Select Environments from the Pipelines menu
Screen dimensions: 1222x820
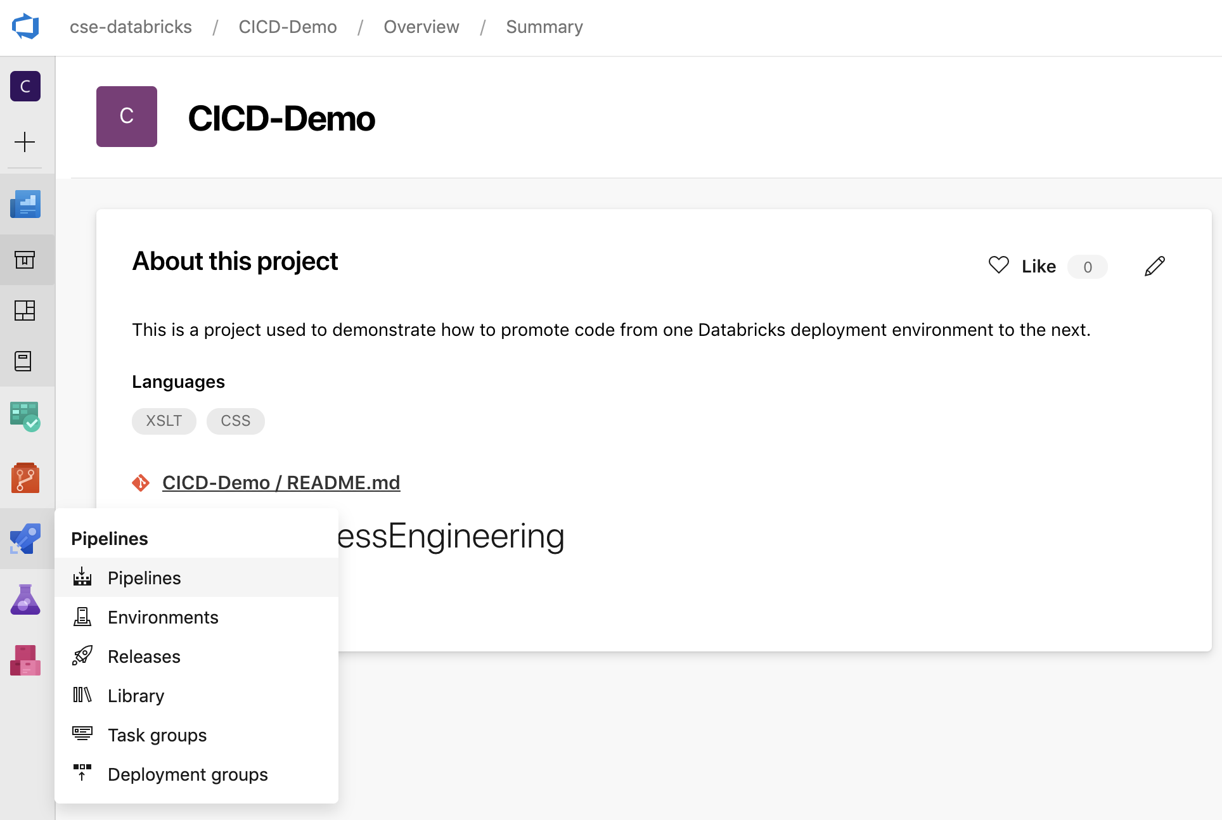[x=162, y=617]
